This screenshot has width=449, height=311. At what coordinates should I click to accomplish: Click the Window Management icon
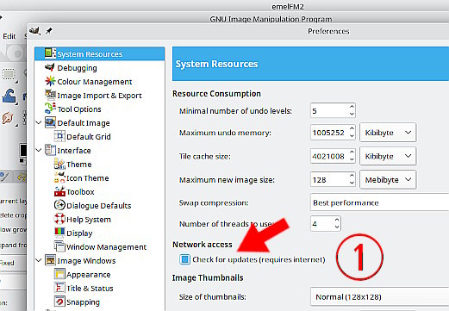59,246
